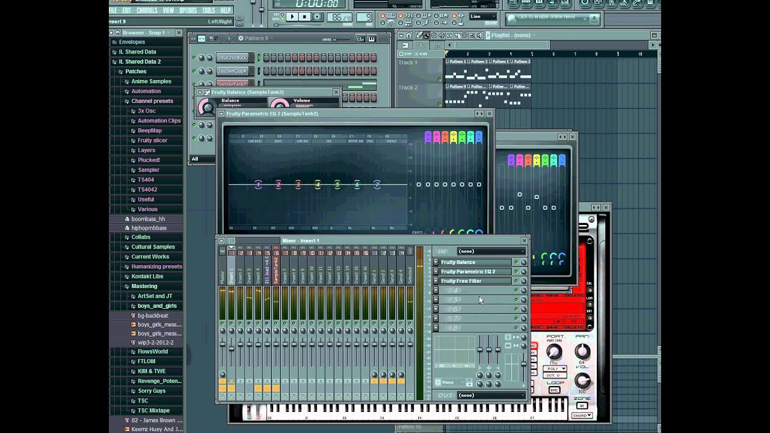Open the Fruity Free Filter slot arrow menu
This screenshot has width=770, height=433.
click(436, 281)
